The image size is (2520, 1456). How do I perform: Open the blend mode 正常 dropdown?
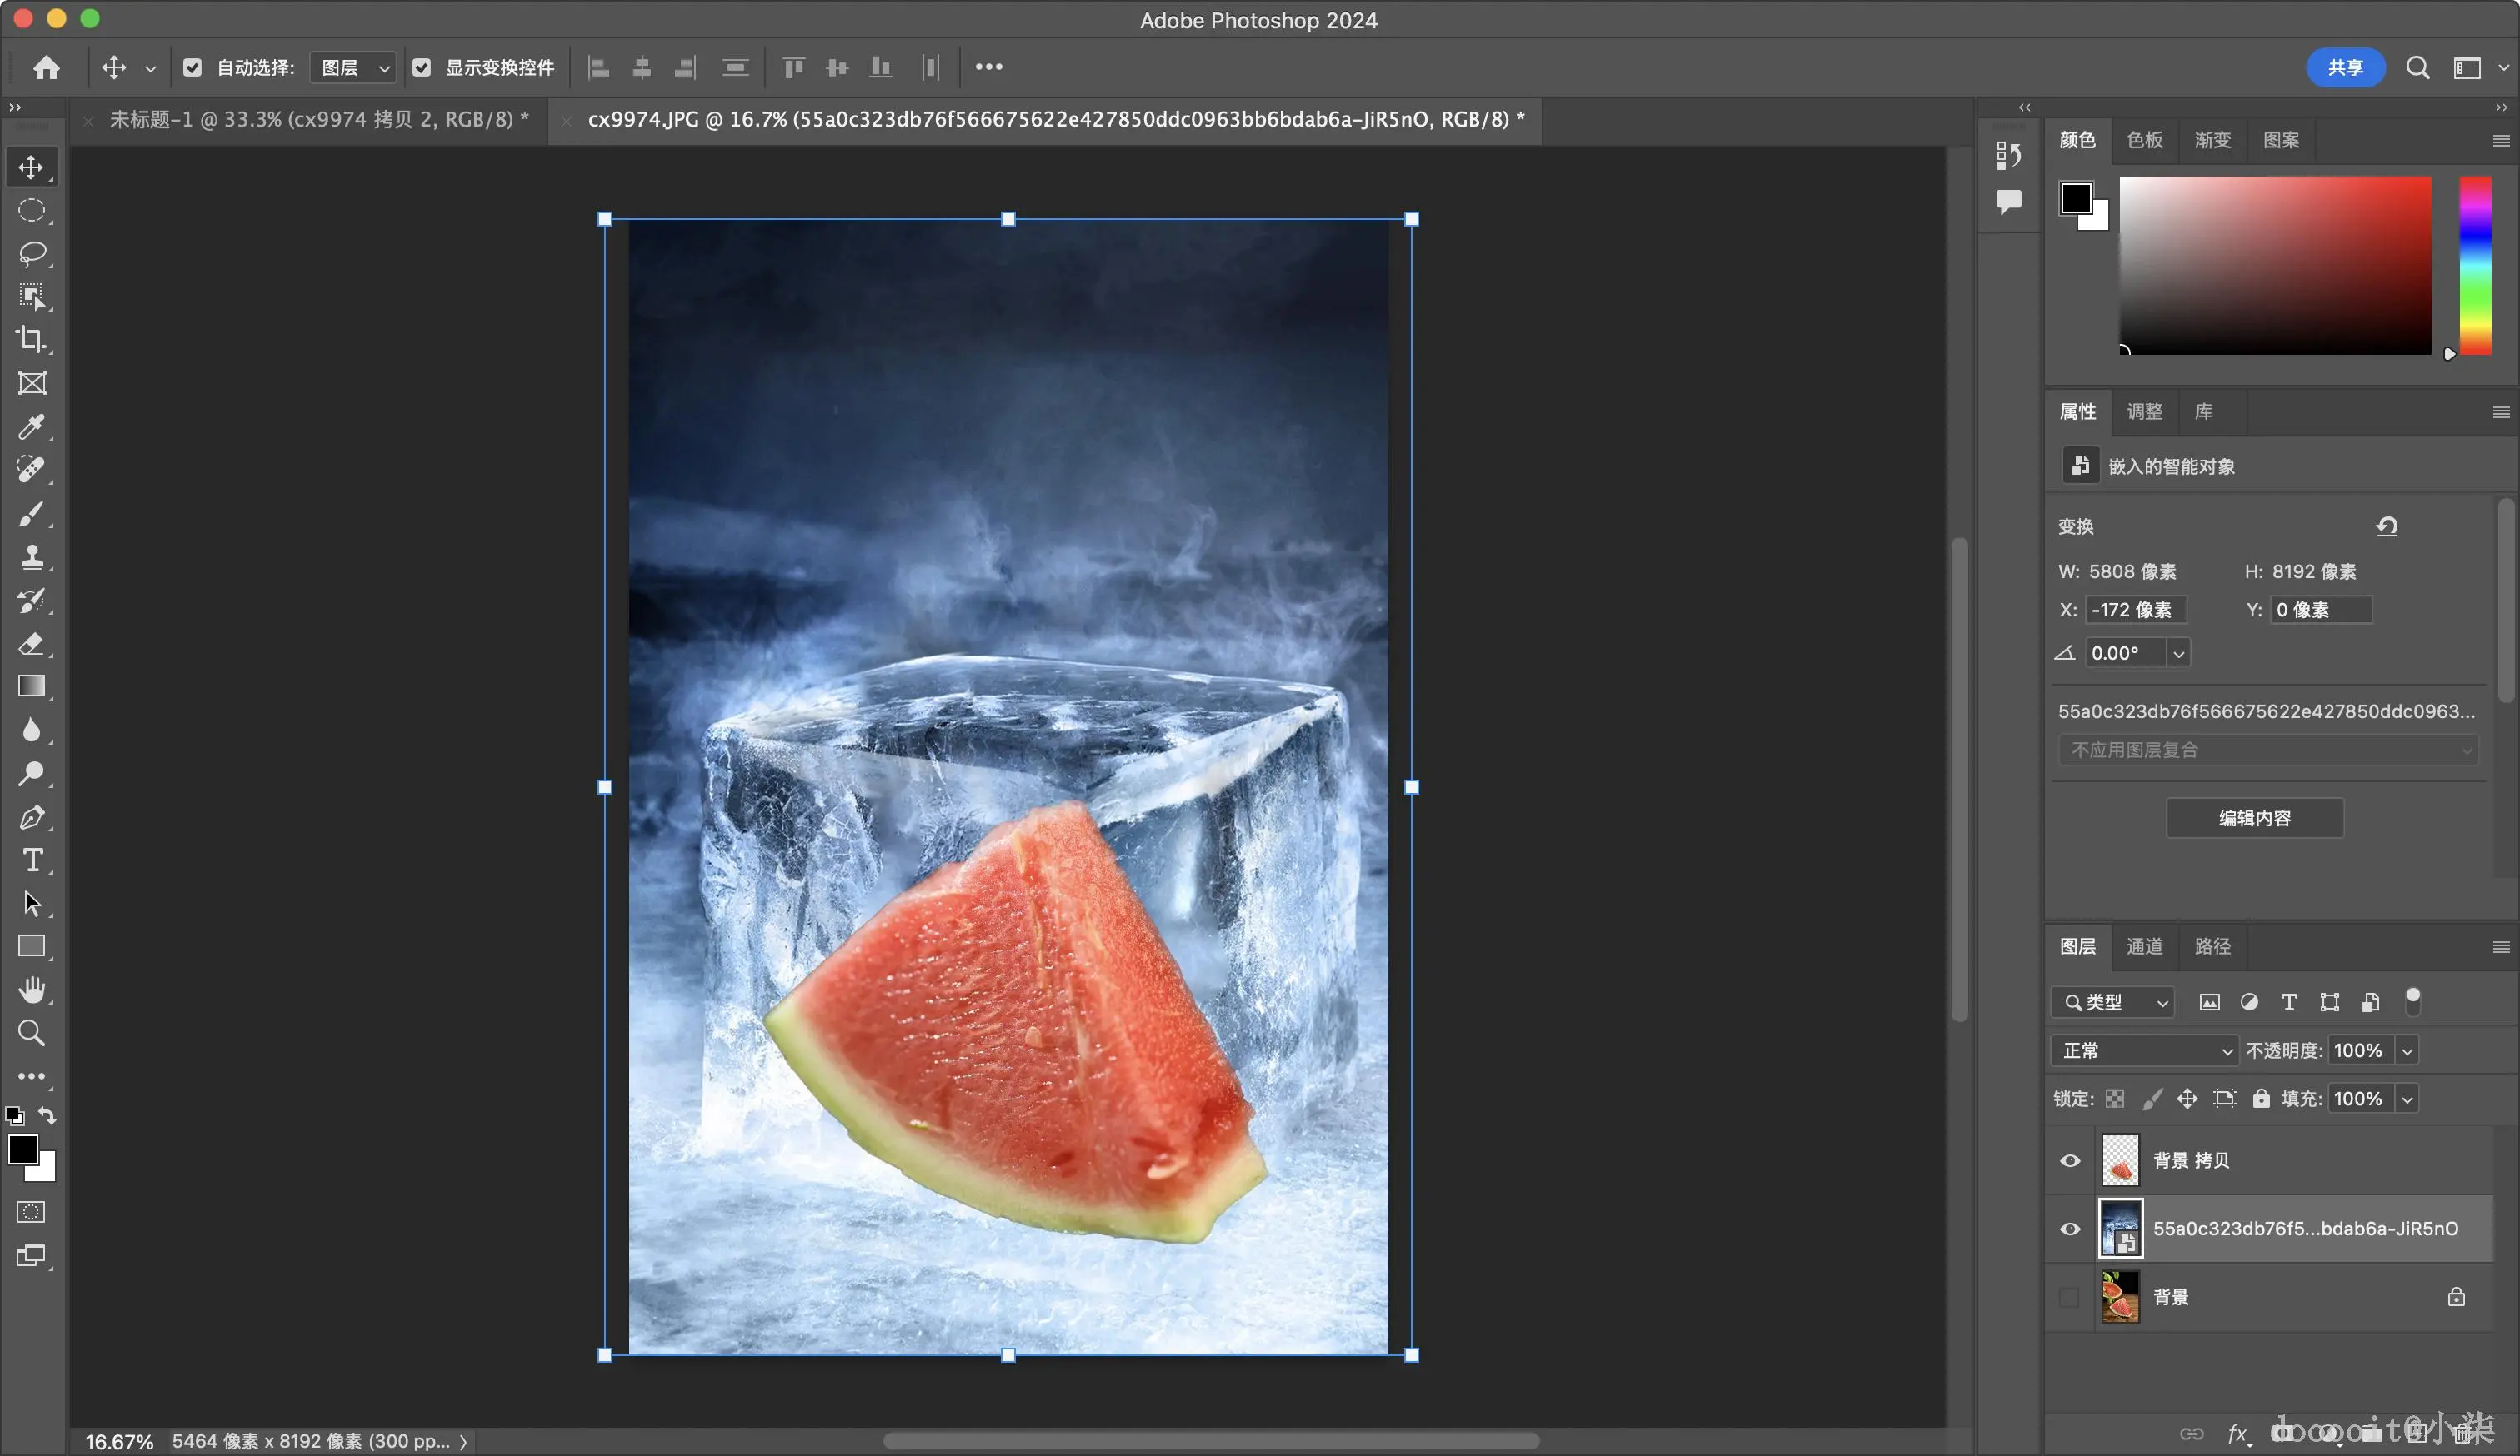2145,1050
